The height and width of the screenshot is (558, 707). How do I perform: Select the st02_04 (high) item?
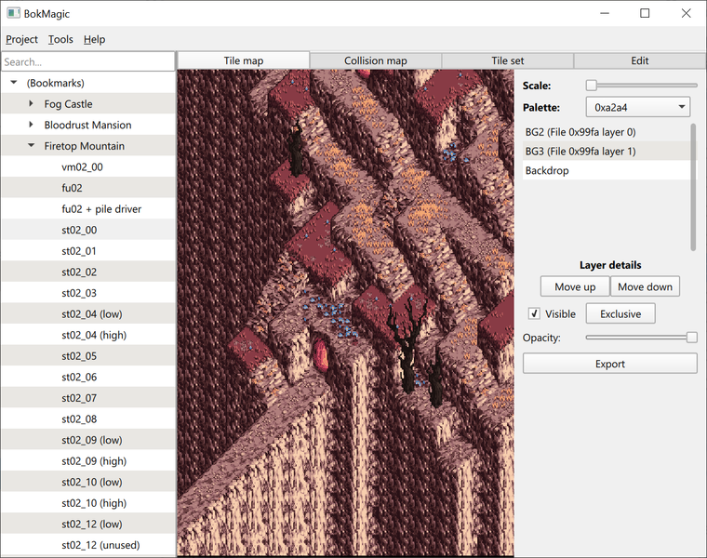pyautogui.click(x=88, y=335)
